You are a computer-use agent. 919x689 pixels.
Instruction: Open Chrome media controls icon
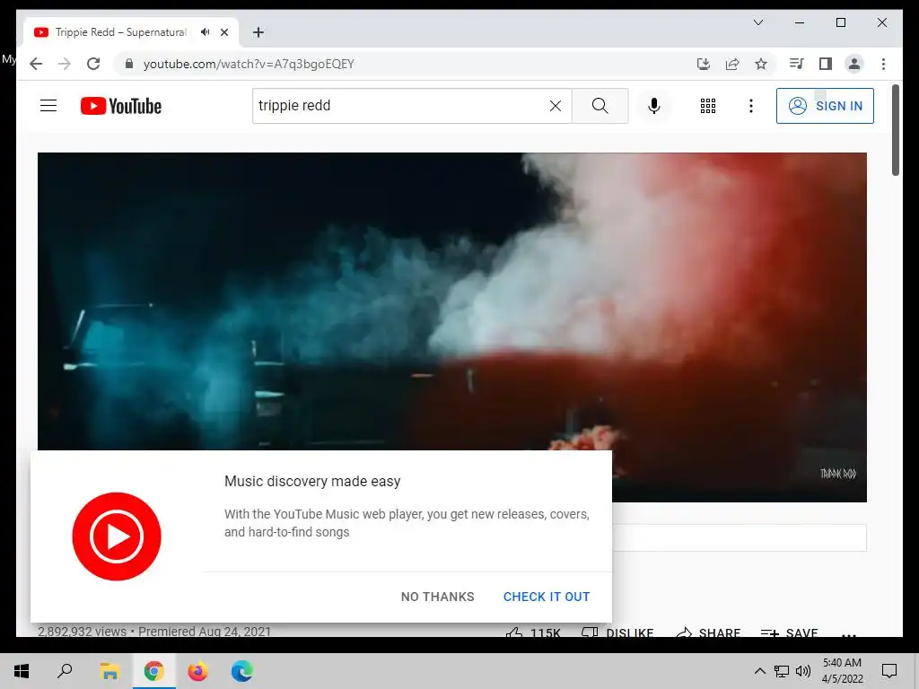797,64
